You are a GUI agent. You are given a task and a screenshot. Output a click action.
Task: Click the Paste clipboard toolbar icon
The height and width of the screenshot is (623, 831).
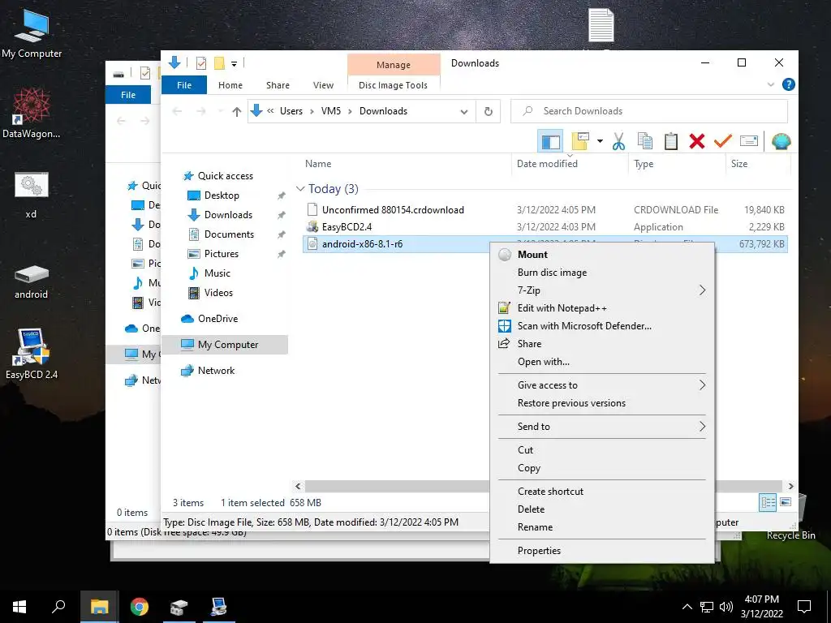(671, 141)
